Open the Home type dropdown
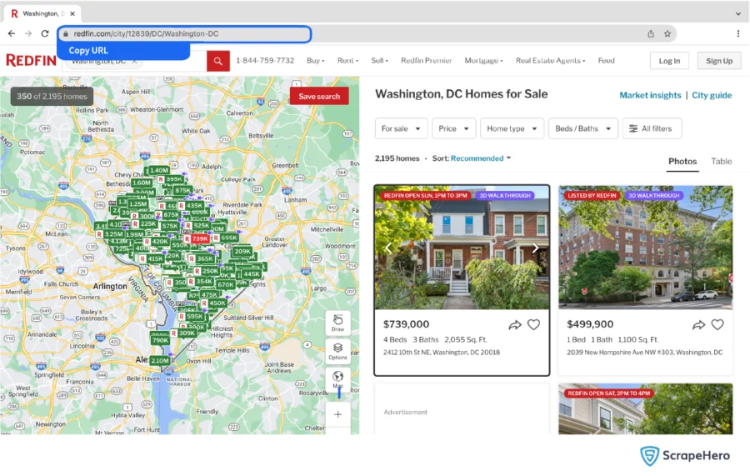 pyautogui.click(x=512, y=128)
